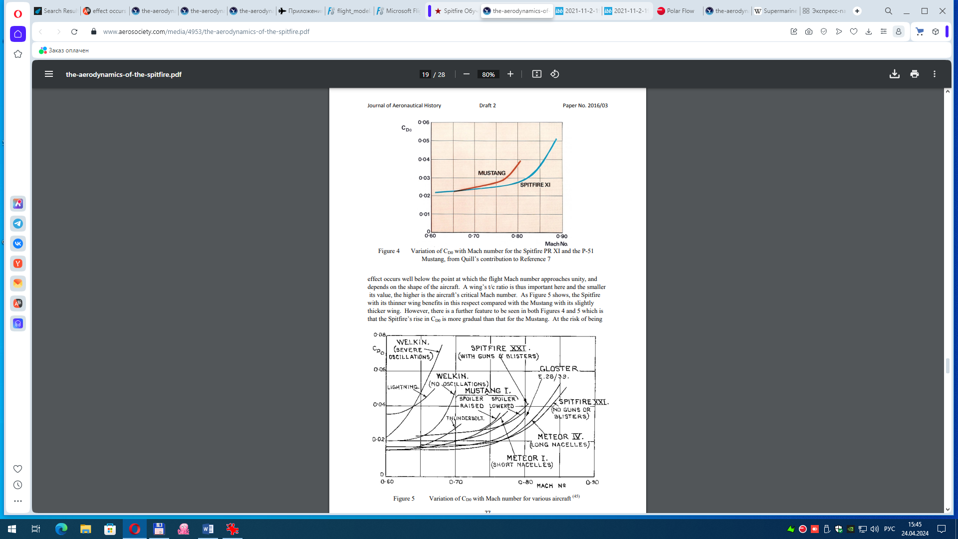Screen dimensions: 958x539
Task: Open the ad blocker shield icon
Action: [824, 31]
